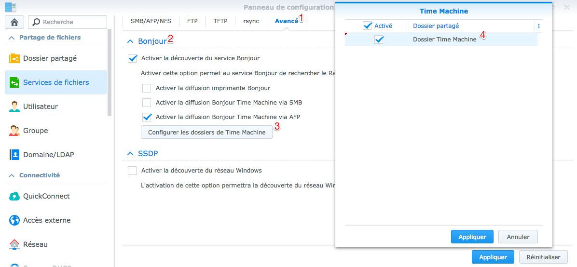Uncheck the Dossier Time Machine row checkbox

379,40
